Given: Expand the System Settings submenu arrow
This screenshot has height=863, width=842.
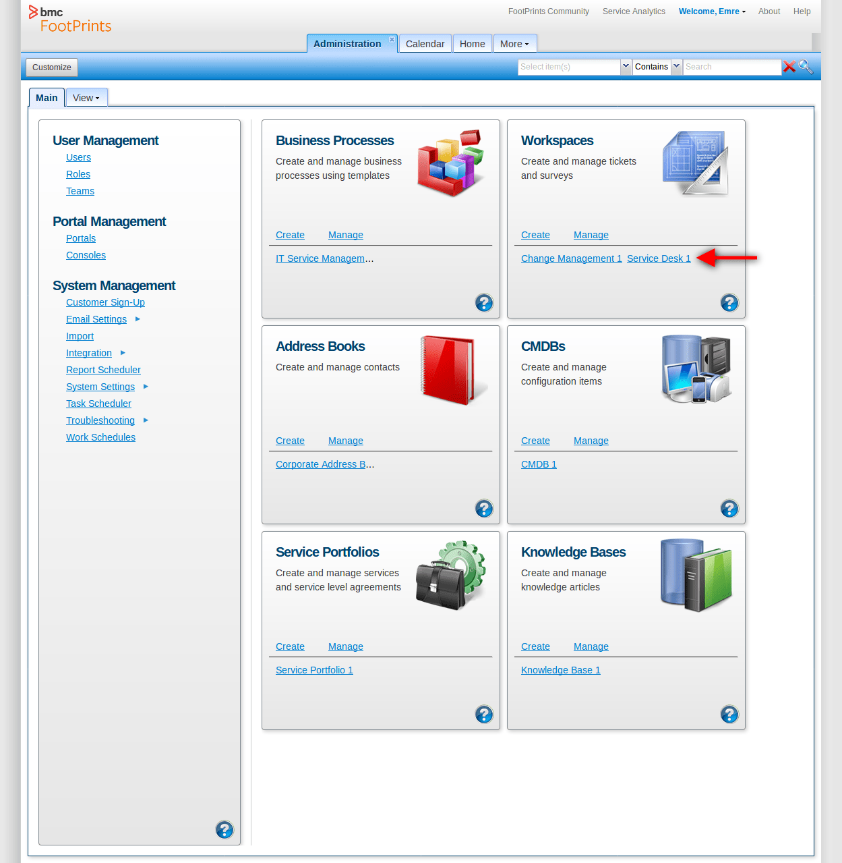Looking at the screenshot, I should click(x=146, y=387).
